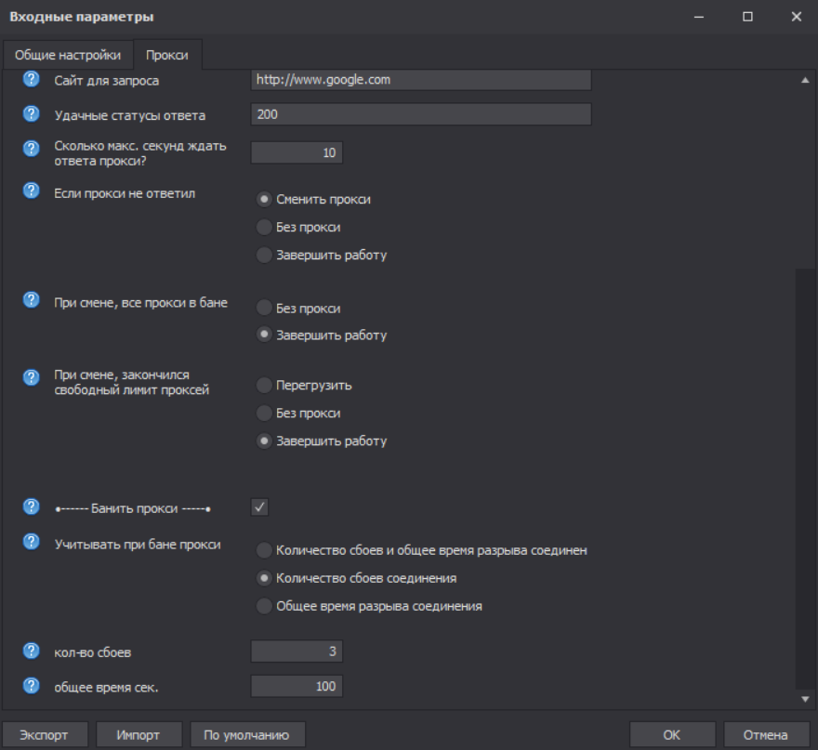Image resolution: width=818 pixels, height=750 pixels.
Task: Click help icon next to 'Банить прокси'
Action: coord(31,507)
